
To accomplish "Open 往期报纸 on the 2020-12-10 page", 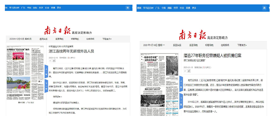I will pos(90,39).
